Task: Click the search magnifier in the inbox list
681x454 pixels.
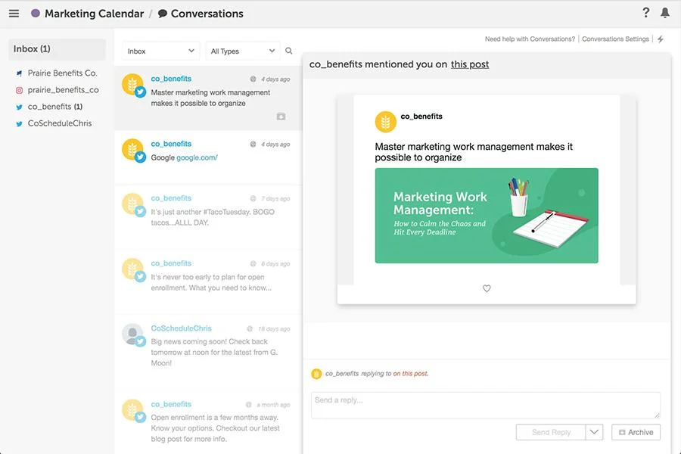Action: tap(289, 51)
